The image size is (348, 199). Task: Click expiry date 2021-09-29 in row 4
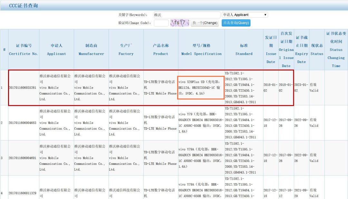(x=301, y=193)
